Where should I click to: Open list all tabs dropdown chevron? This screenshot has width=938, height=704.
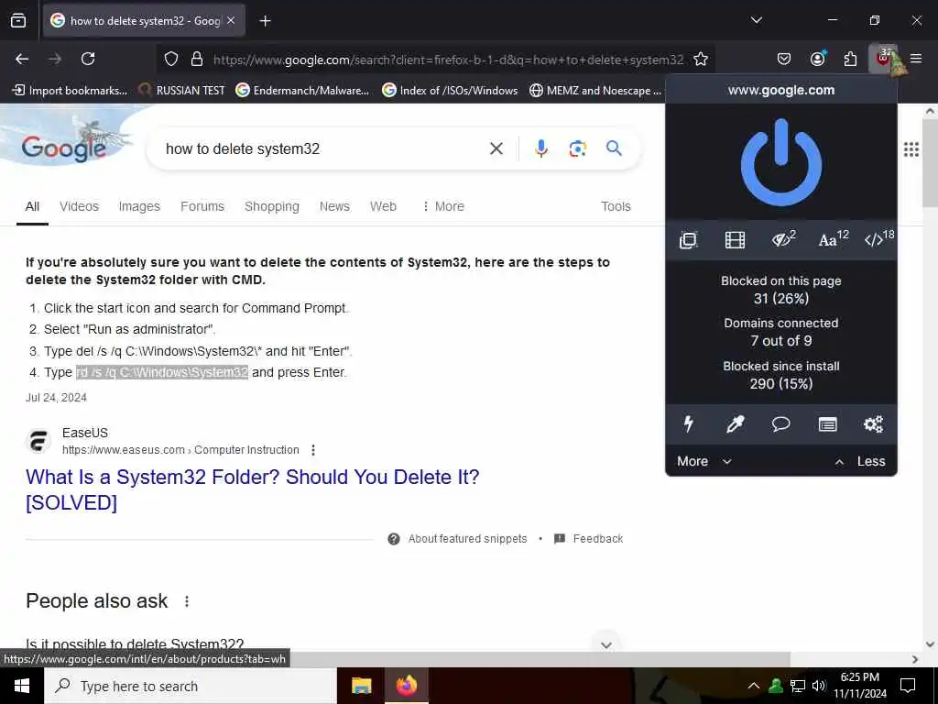pyautogui.click(x=756, y=20)
